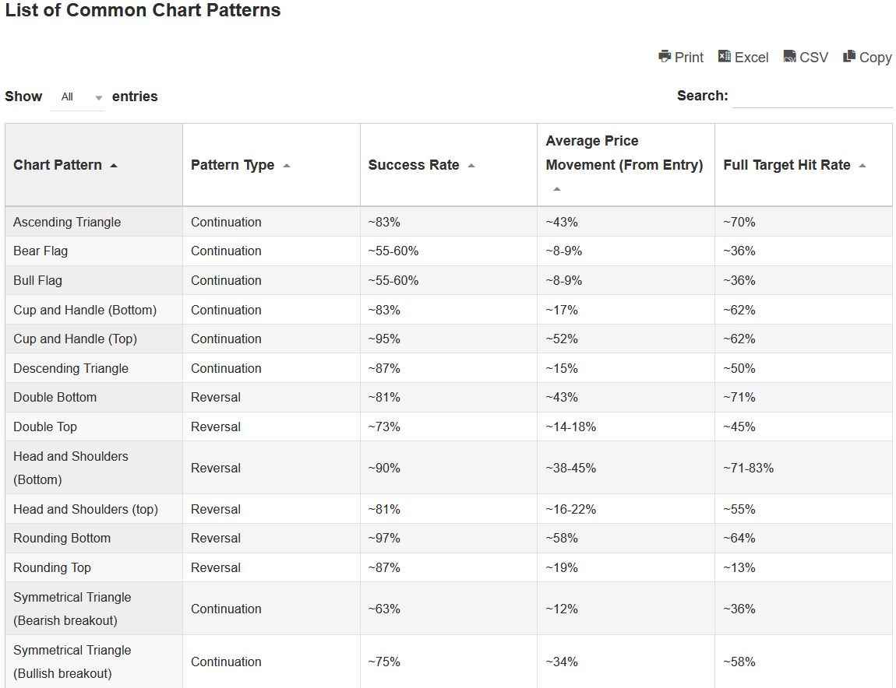Open the Show entries dropdown
Viewport: 896px width, 688px height.
(x=77, y=97)
